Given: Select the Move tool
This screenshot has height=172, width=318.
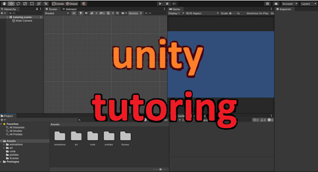Looking at the screenshot, I should (11, 4).
